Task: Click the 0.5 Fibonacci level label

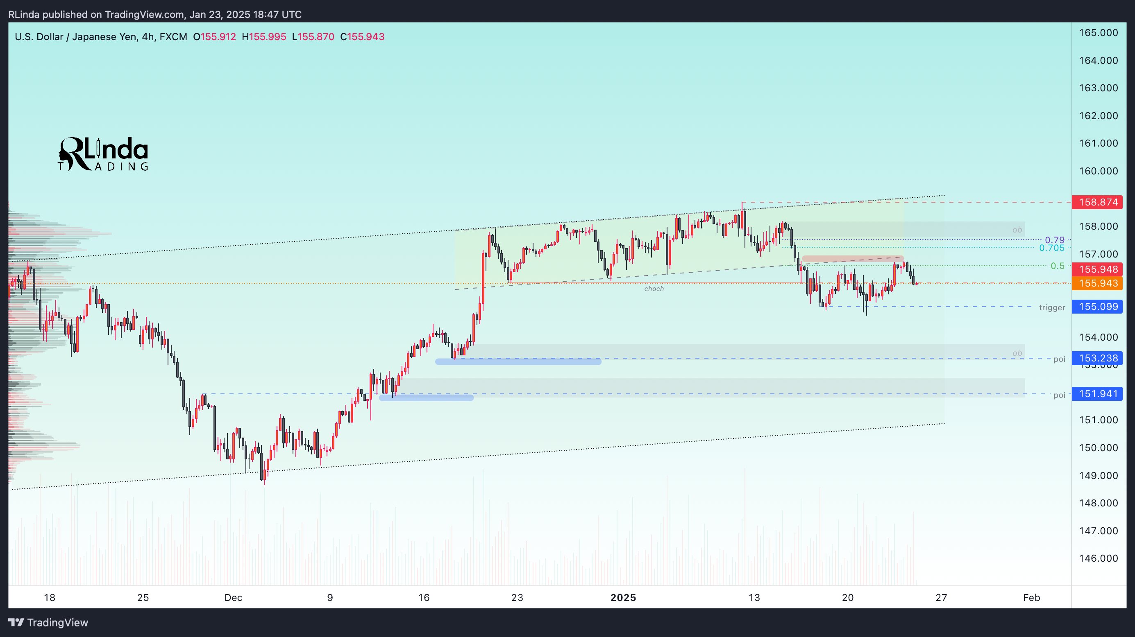Action: pyautogui.click(x=1058, y=266)
